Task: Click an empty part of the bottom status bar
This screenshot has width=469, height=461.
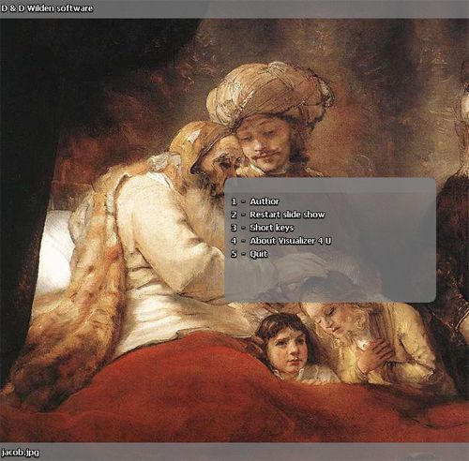Action: pos(250,453)
